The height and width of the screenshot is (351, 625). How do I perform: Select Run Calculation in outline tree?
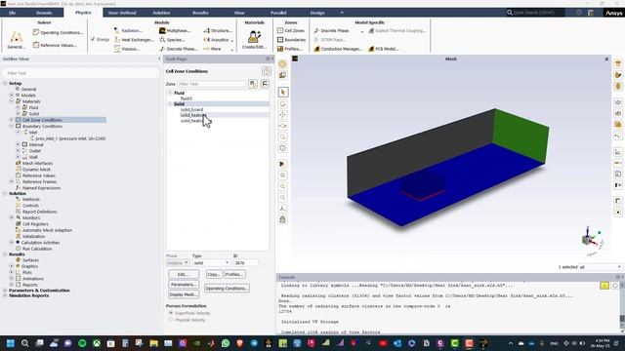(37, 249)
